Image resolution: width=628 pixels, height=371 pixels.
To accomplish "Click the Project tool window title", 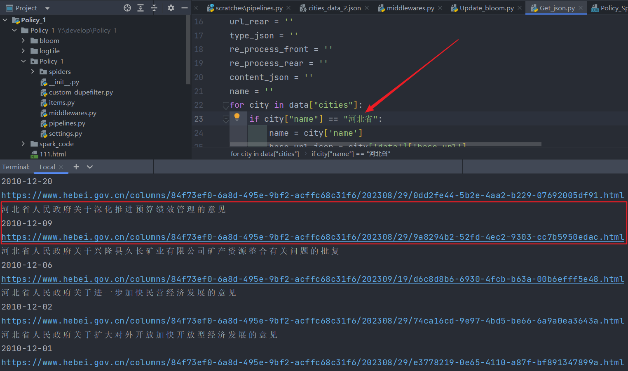I will (x=26, y=8).
